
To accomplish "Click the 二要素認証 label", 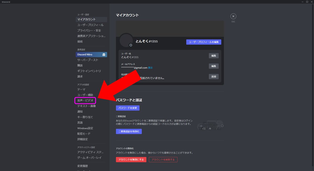I will click(x=121, y=116).
